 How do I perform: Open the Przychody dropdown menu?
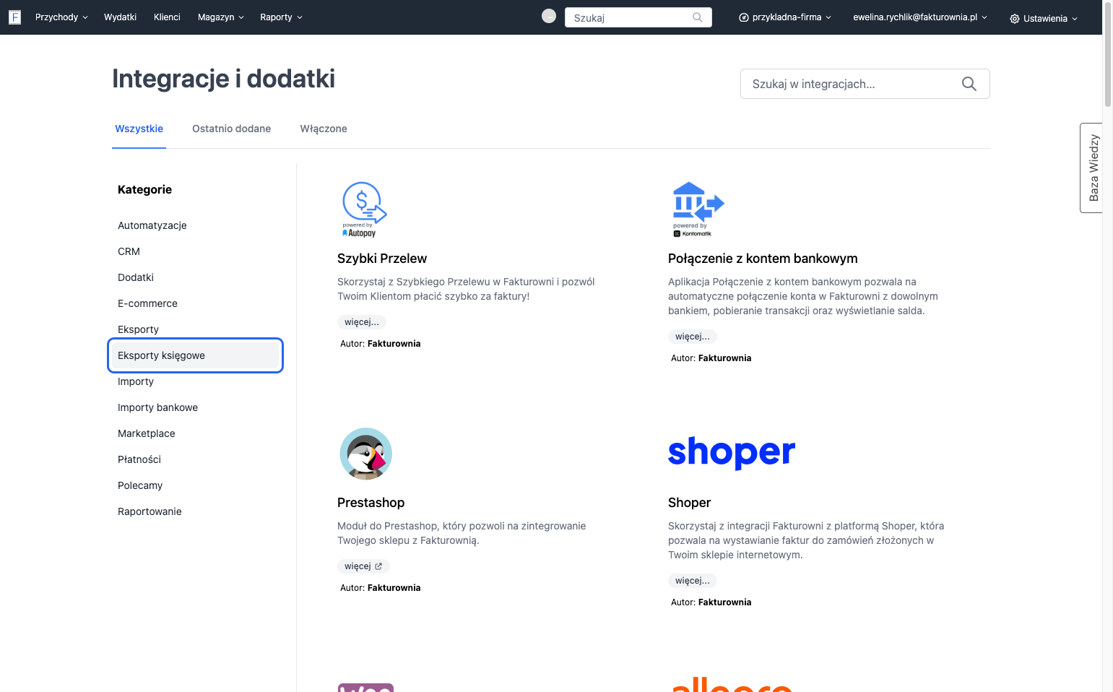tap(61, 17)
